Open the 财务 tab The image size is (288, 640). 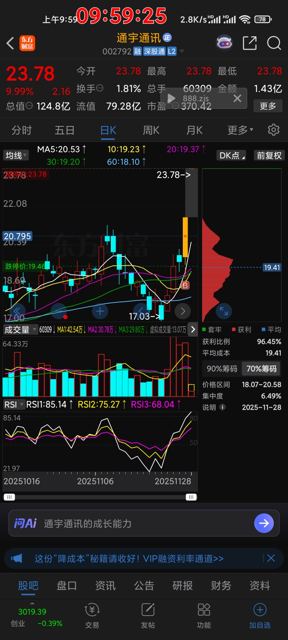pyautogui.click(x=221, y=586)
